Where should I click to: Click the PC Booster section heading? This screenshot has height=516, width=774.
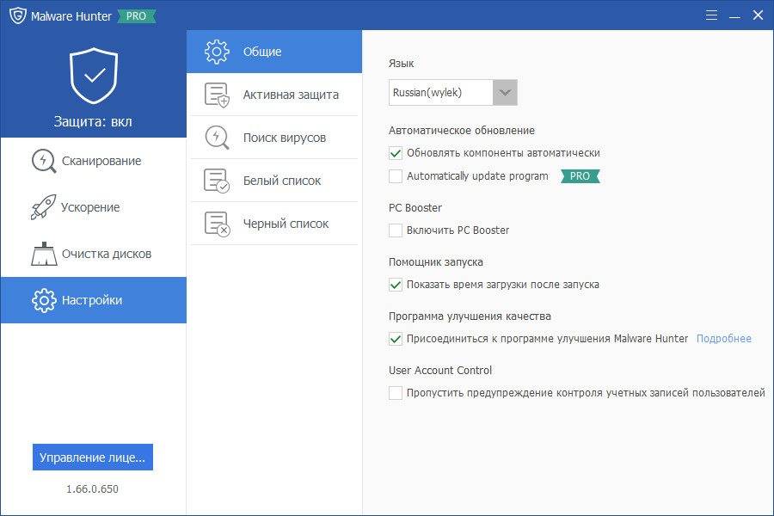click(415, 208)
